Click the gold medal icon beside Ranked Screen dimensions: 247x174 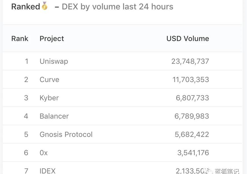45,6
